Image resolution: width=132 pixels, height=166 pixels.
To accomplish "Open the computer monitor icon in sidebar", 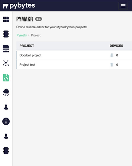I will (x=6, y=48).
